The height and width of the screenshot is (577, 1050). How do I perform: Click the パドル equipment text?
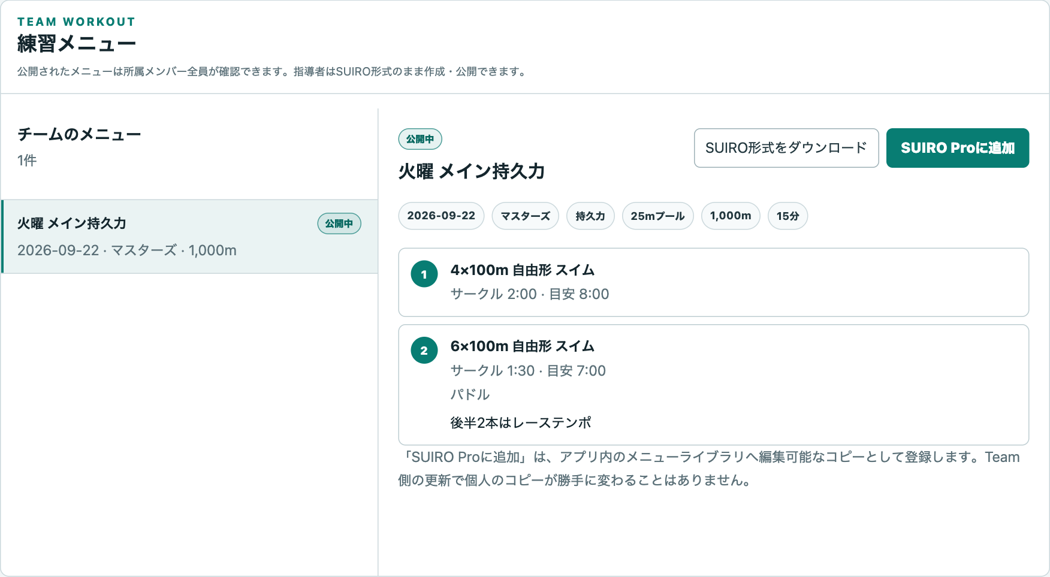pyautogui.click(x=470, y=395)
